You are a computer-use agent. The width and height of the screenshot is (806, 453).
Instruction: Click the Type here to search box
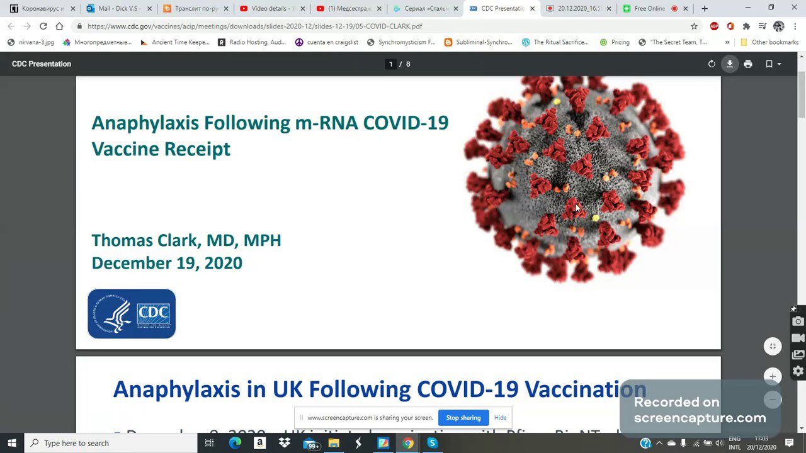pyautogui.click(x=111, y=443)
